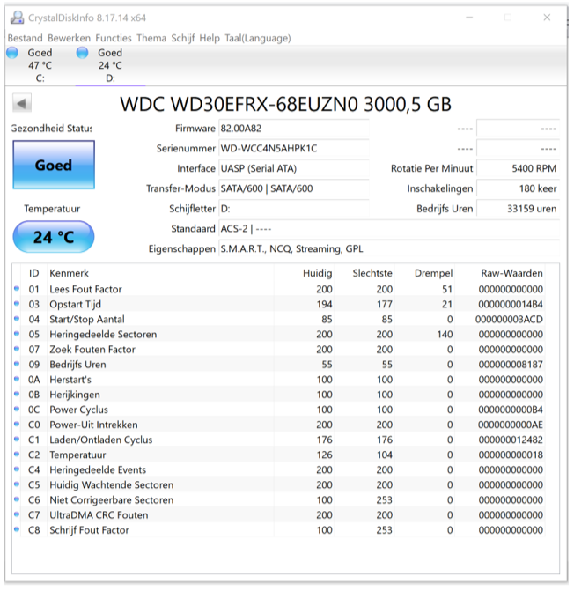Click the 180 keer power-on count value

[518, 188]
